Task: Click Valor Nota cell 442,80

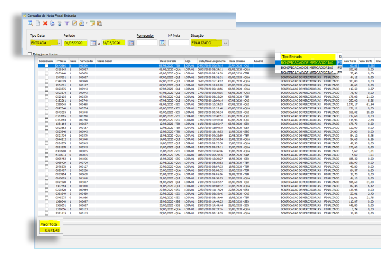Action: pos(353,205)
